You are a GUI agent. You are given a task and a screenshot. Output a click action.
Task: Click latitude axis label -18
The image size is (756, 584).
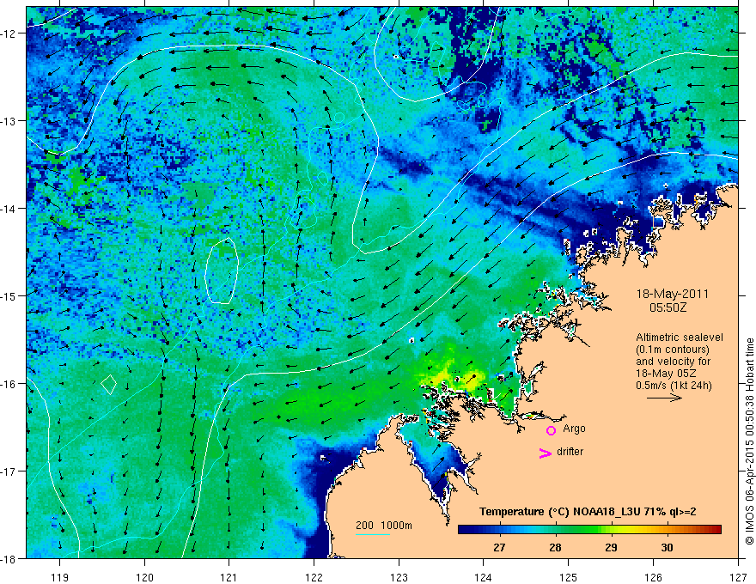(9, 558)
